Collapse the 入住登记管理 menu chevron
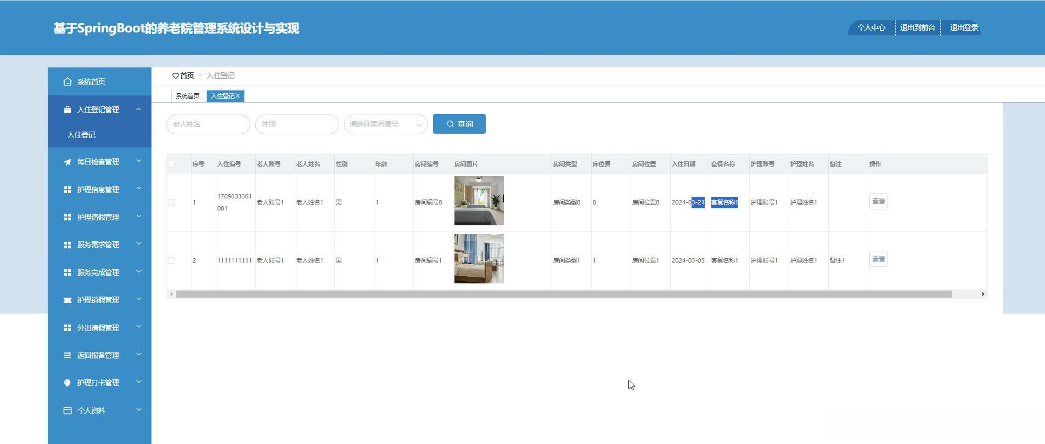 139,110
